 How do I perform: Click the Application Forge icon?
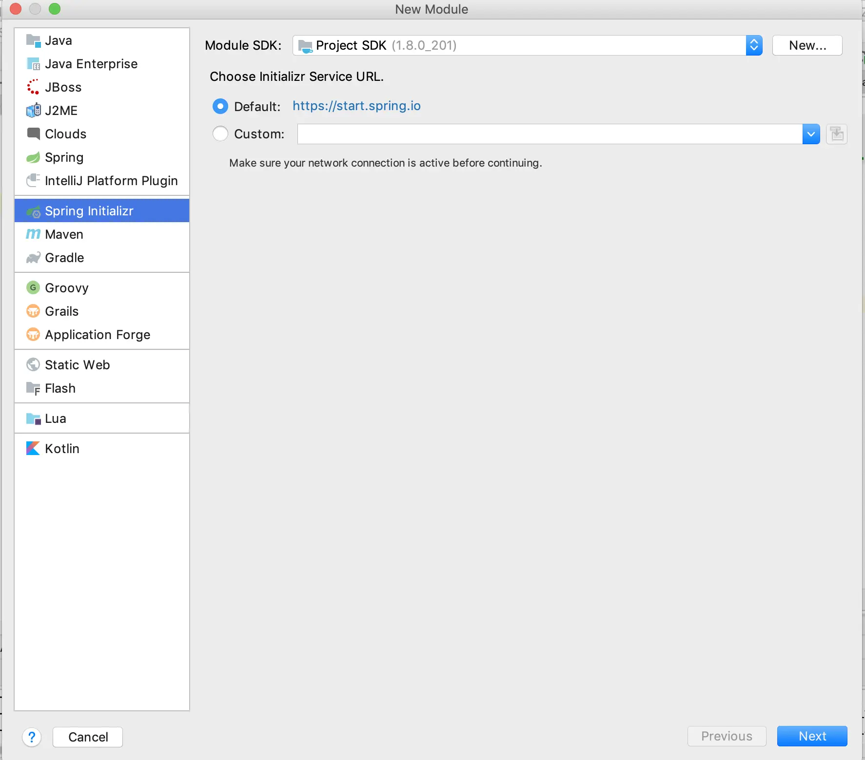pos(33,334)
